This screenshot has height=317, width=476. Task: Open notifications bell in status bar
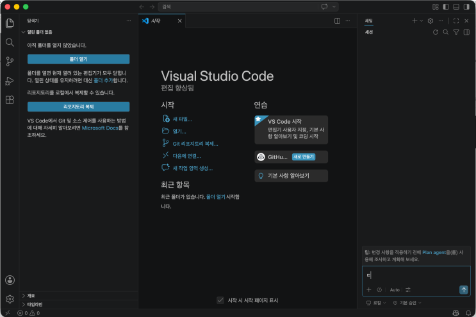pos(468,313)
